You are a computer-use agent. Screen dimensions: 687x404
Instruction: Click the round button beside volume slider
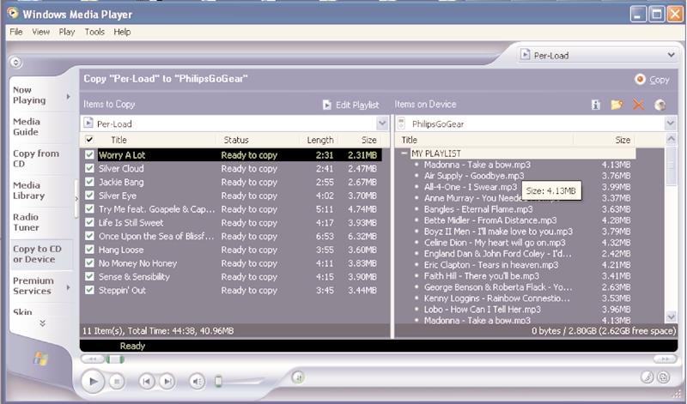[x=298, y=377]
